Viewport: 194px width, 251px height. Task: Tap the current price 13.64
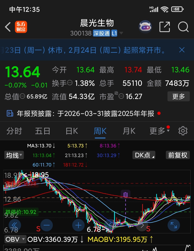coord(22,72)
